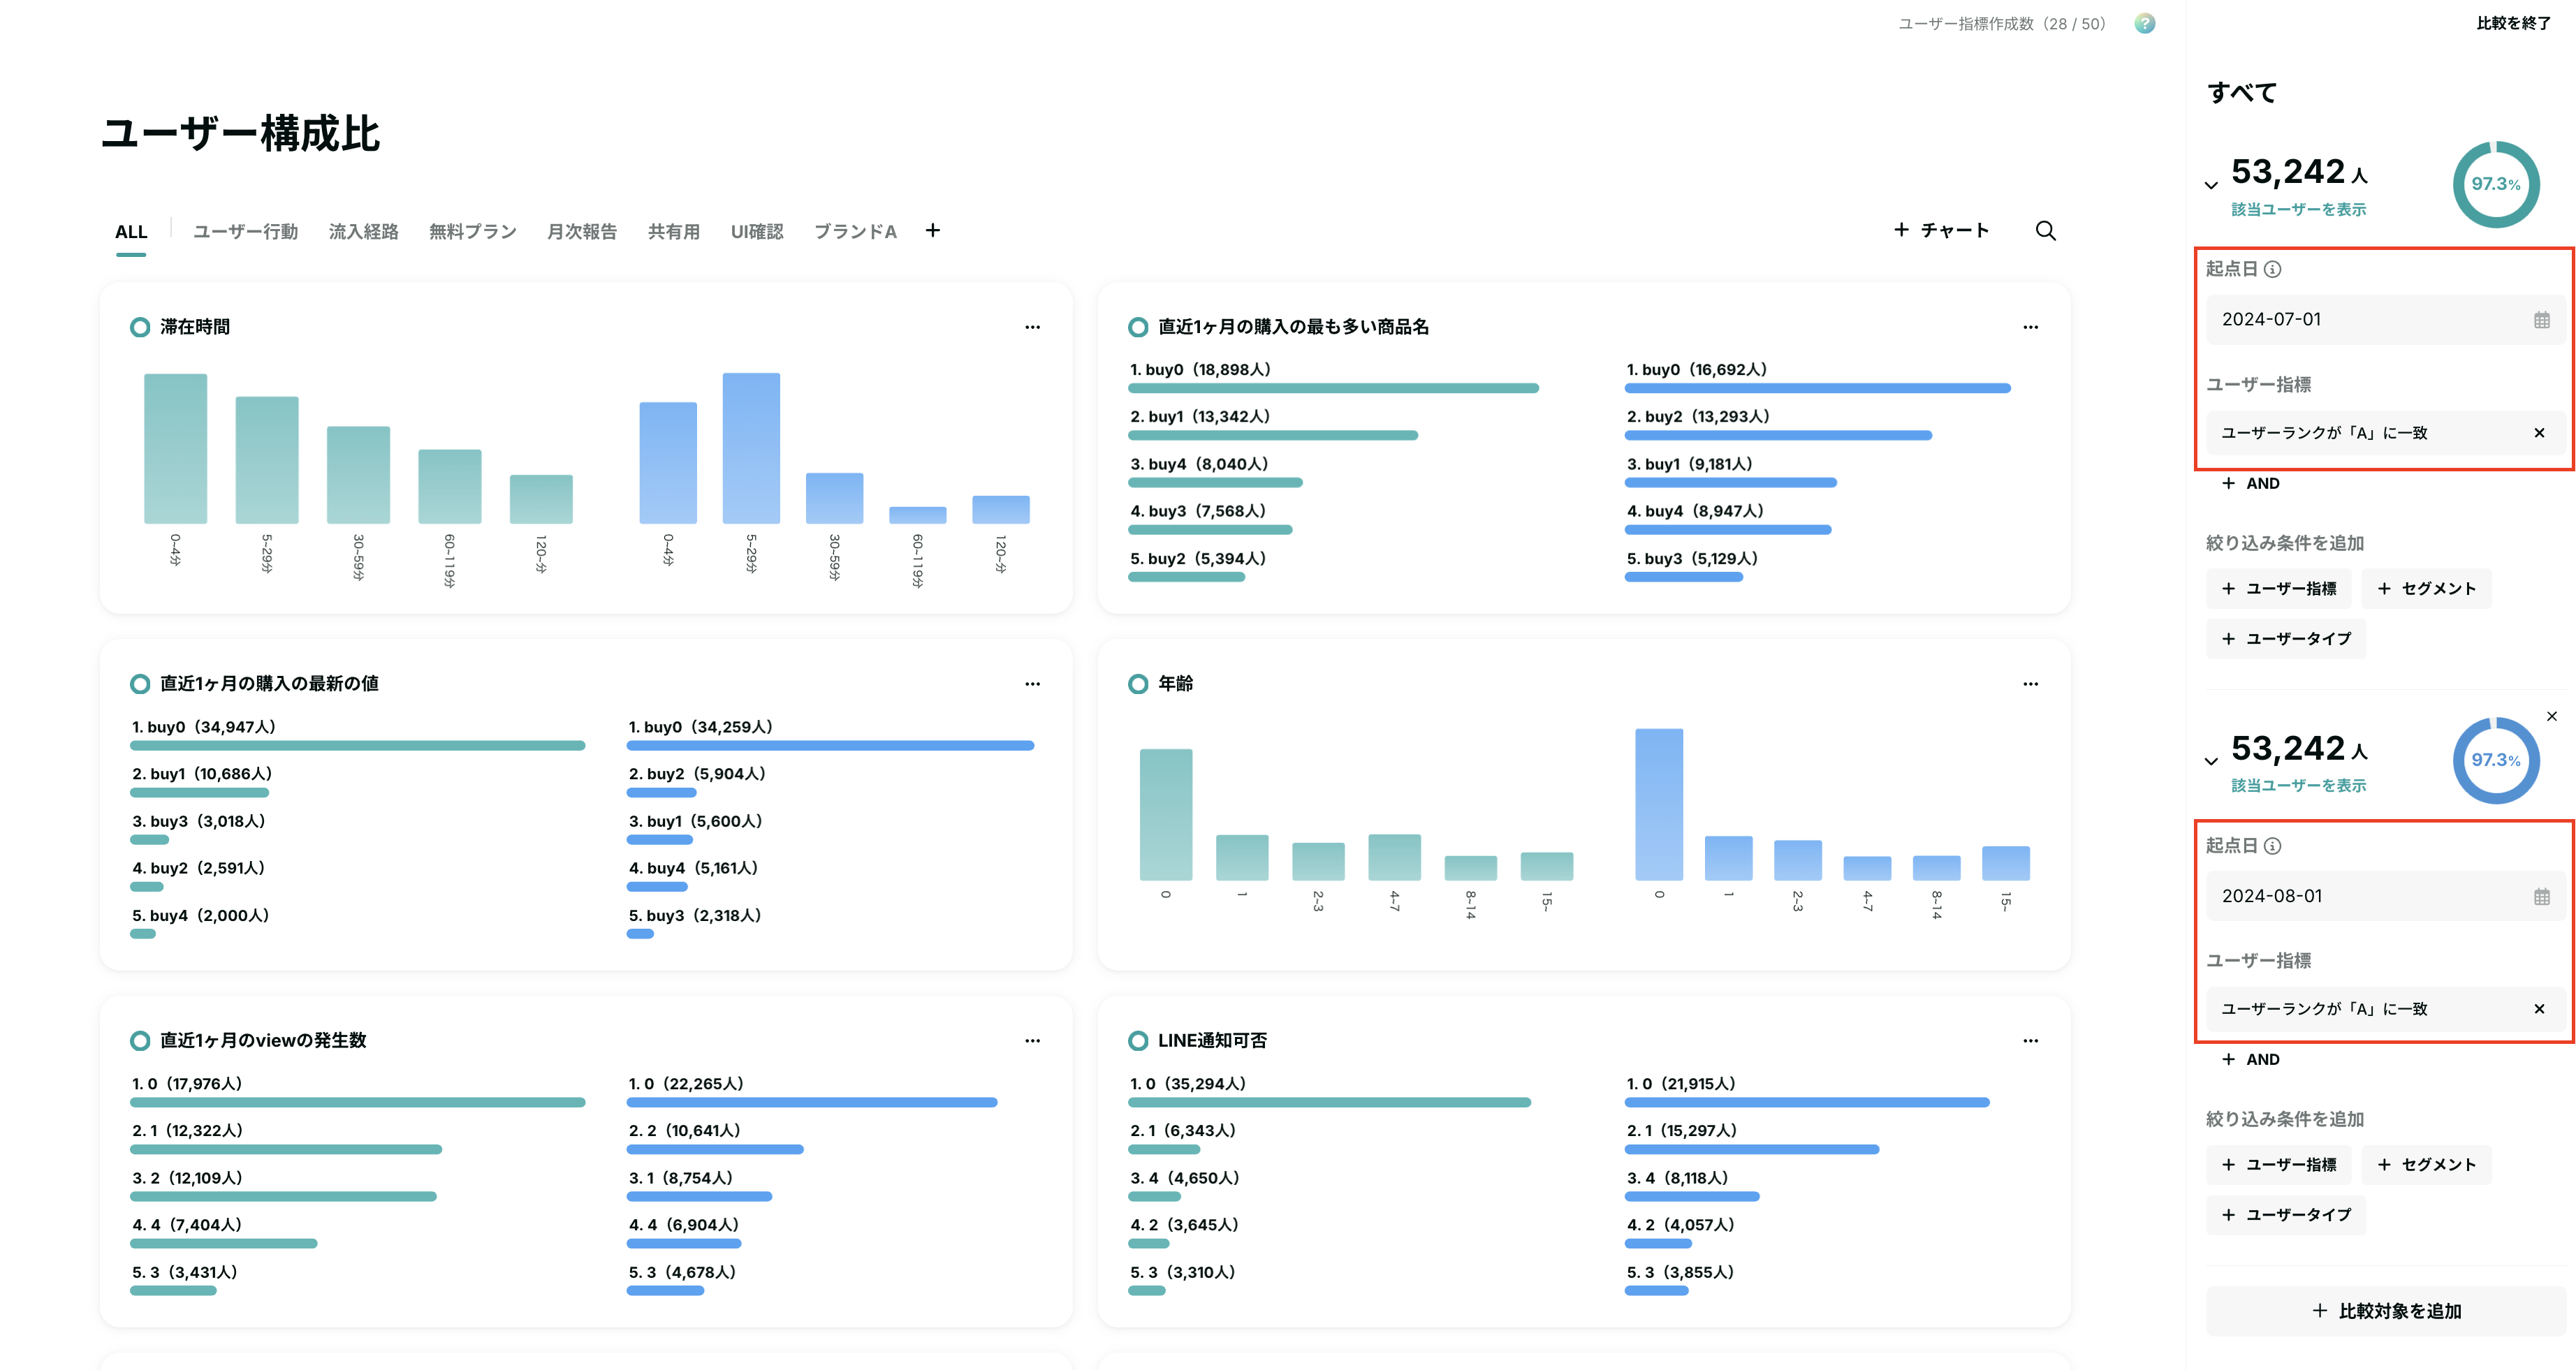
Task: Show matching users for second segment
Action: click(x=2298, y=785)
